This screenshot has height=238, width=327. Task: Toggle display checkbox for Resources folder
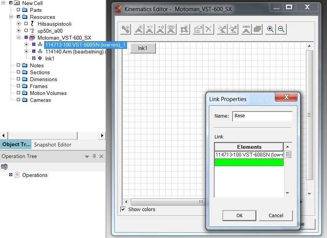point(18,17)
